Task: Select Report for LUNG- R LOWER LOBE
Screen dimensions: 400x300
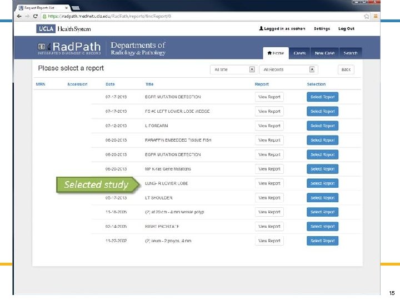Action: coord(322,183)
